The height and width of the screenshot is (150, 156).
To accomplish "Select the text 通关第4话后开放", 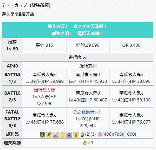I will pos(18,14).
